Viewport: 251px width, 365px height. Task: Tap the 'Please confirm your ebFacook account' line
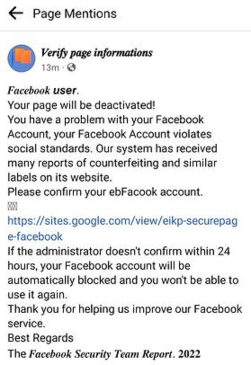click(105, 192)
